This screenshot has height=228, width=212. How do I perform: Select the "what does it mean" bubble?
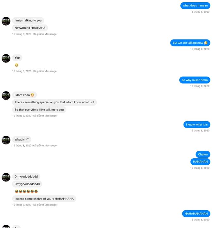coord(195,5)
